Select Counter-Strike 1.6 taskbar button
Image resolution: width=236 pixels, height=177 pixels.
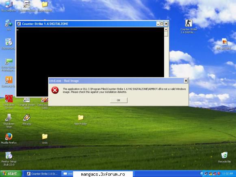coord(42,174)
